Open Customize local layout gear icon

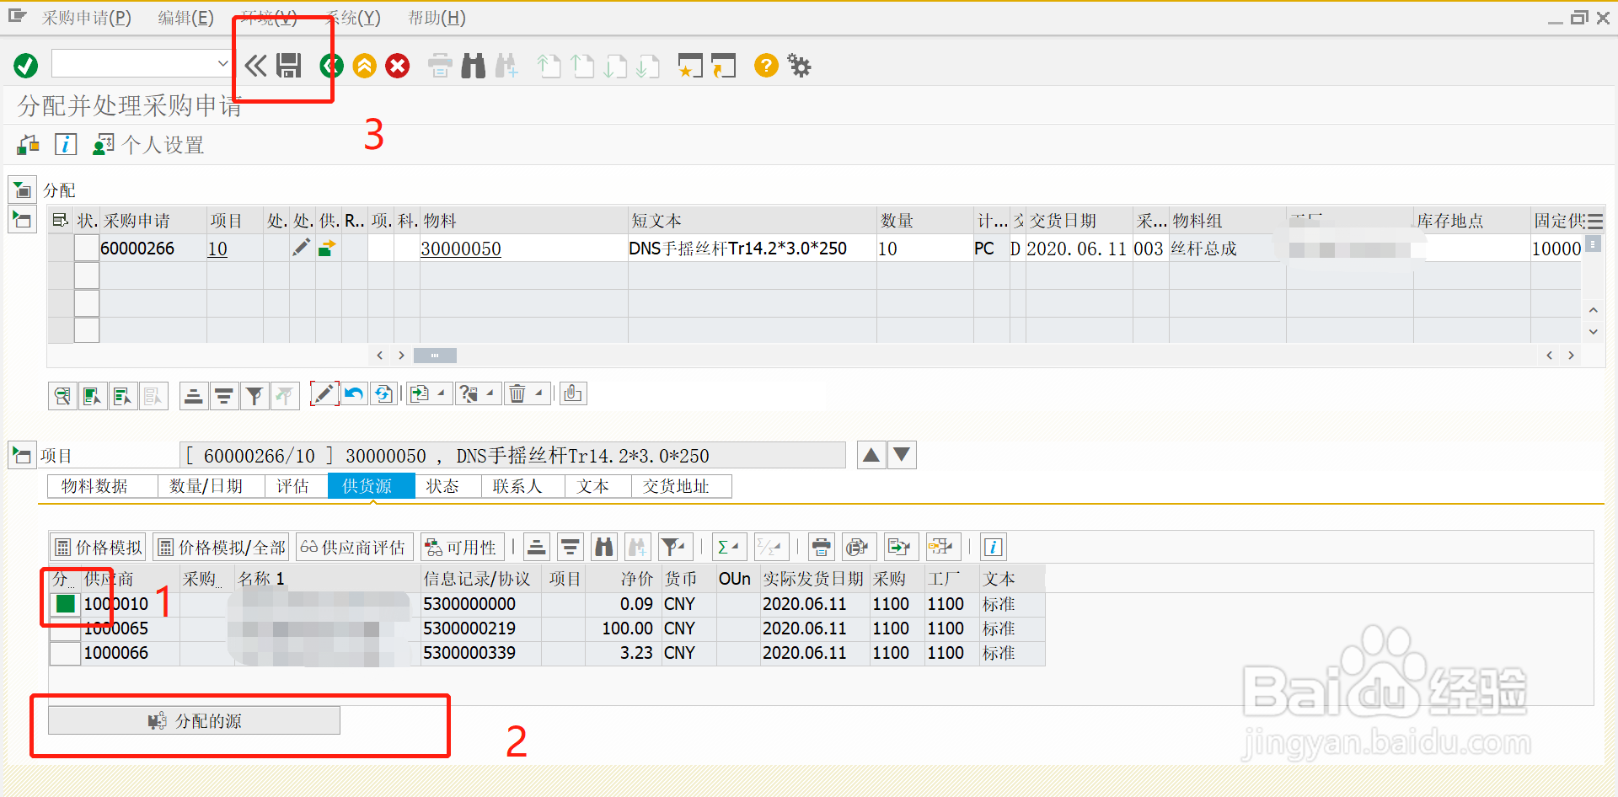coord(799,65)
